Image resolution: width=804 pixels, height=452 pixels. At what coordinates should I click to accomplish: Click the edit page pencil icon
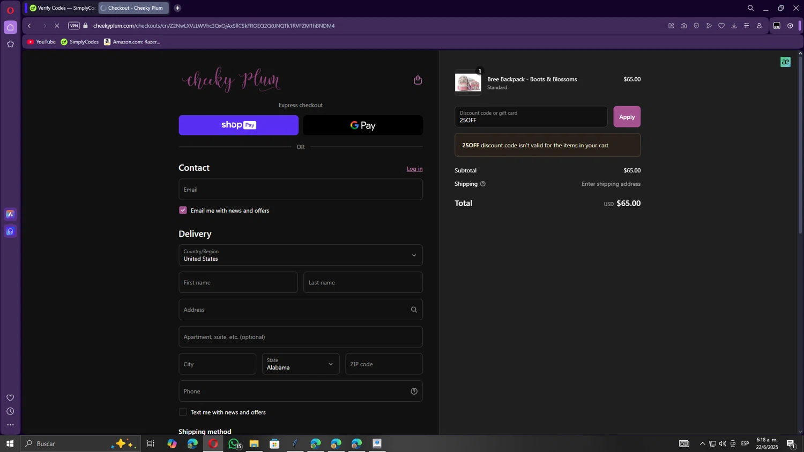(671, 26)
